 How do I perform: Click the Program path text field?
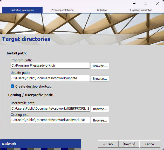[x=50, y=66]
